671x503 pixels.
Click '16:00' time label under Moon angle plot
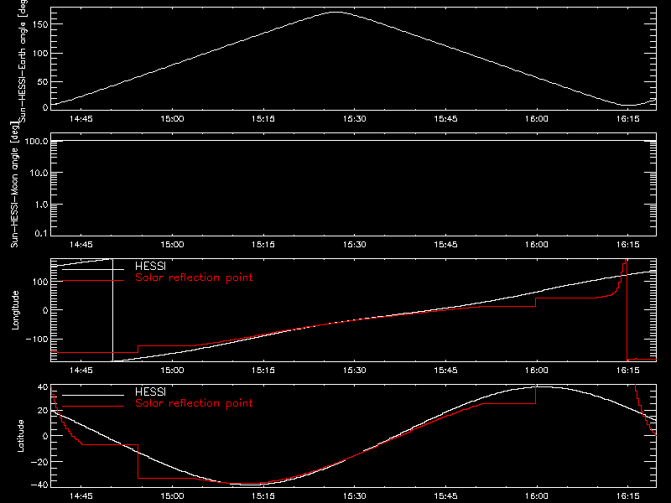pyautogui.click(x=537, y=244)
